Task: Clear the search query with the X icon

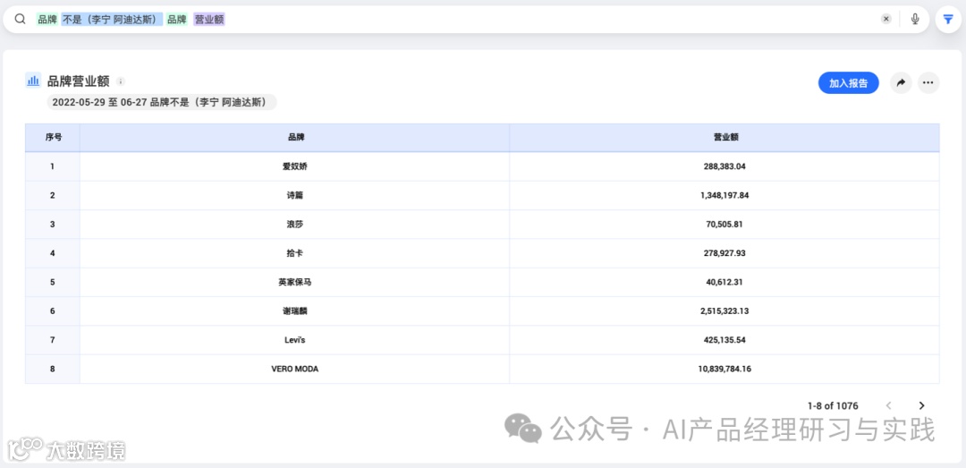Action: 885,19
